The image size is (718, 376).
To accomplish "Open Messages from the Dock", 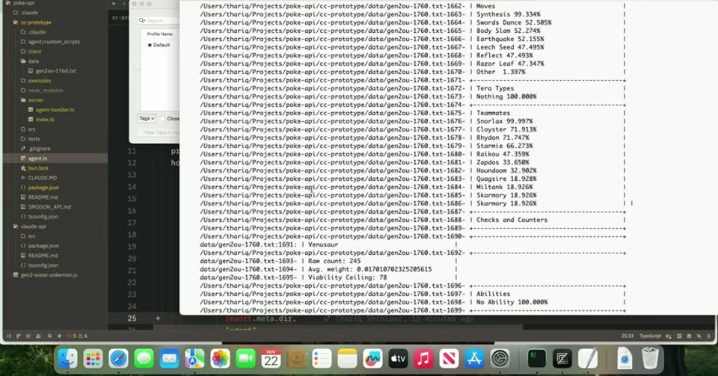I will click(144, 359).
